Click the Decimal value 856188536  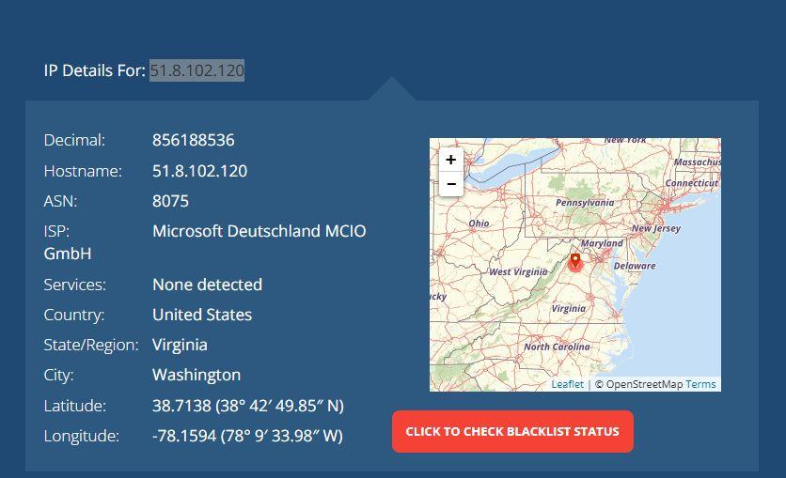(193, 140)
